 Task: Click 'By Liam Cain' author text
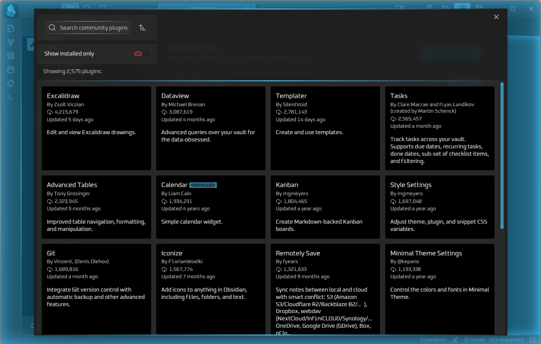[x=176, y=193]
